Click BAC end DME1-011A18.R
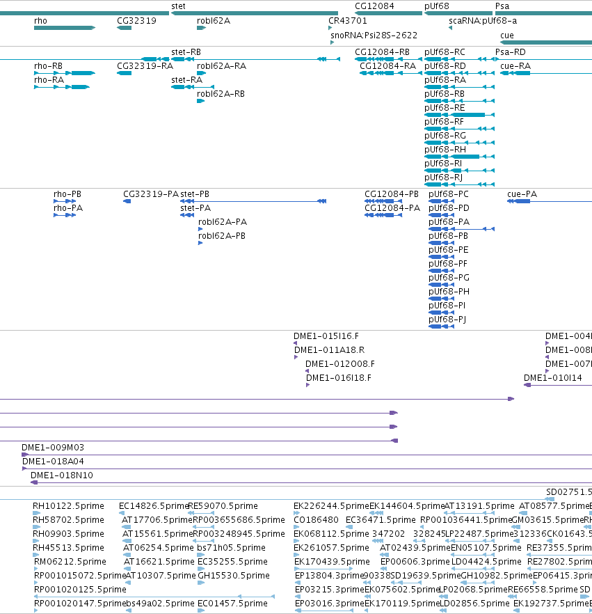Image resolution: width=592 pixels, height=614 pixels. point(296,357)
